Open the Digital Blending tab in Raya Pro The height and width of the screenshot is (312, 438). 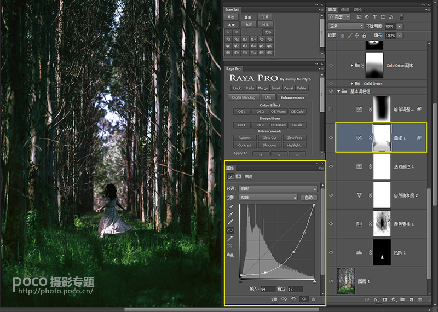[x=244, y=97]
